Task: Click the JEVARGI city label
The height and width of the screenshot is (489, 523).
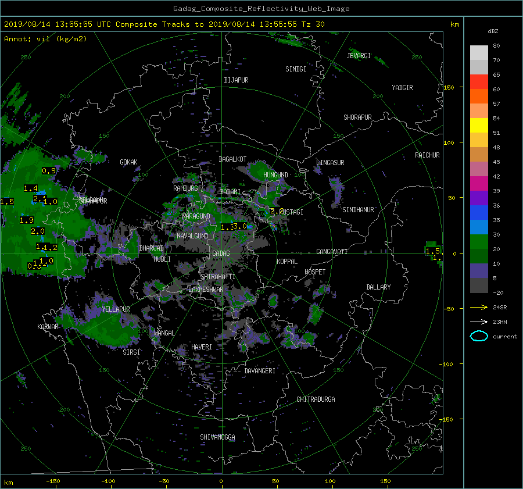Action: [359, 56]
